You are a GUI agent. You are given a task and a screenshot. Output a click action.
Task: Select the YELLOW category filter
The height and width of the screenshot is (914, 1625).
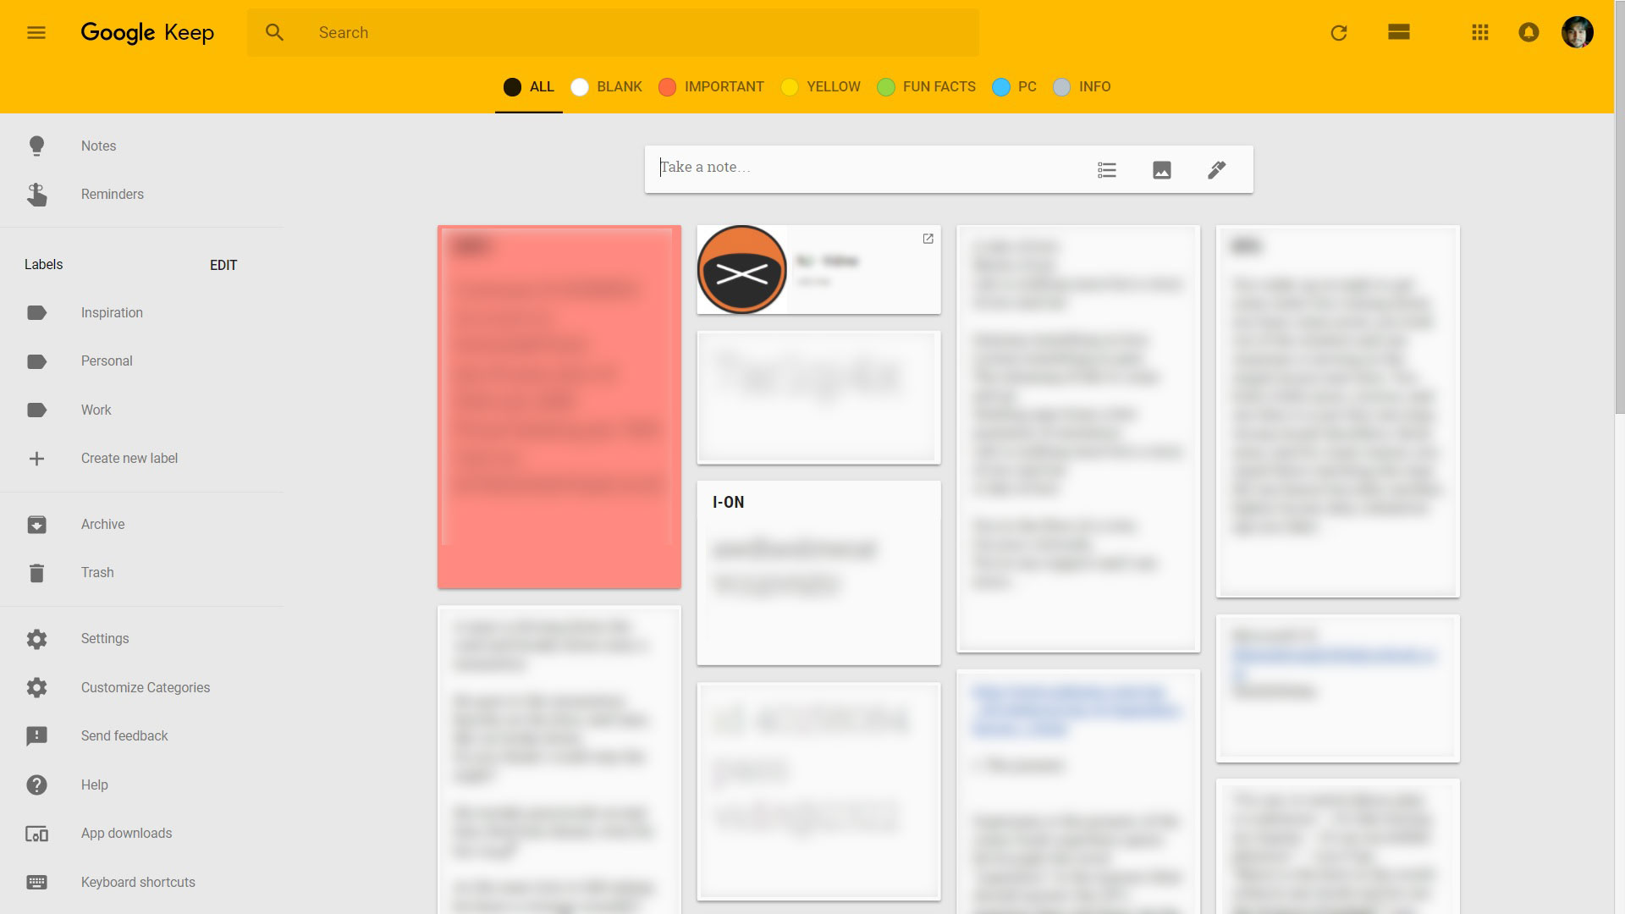[820, 87]
